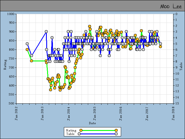This screenshot has width=185, height=139.
Task: Click the vertical Table axis title on right
Action: tap(181, 66)
